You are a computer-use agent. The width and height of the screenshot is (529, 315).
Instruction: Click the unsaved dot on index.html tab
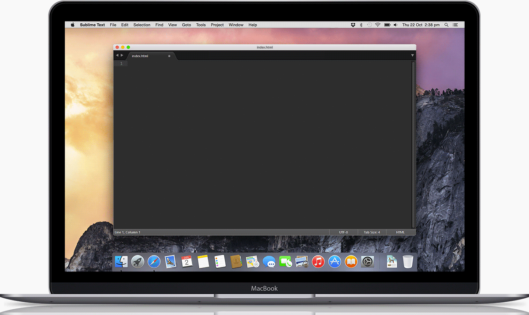(169, 56)
